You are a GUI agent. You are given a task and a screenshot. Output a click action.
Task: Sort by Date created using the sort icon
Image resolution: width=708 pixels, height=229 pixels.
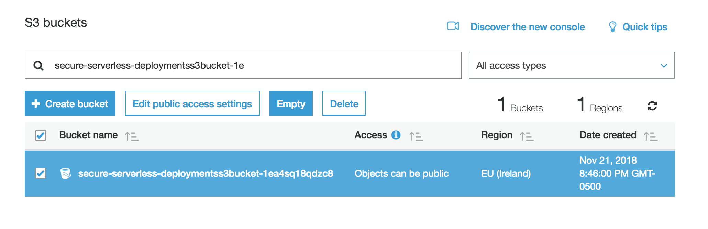[x=651, y=137]
